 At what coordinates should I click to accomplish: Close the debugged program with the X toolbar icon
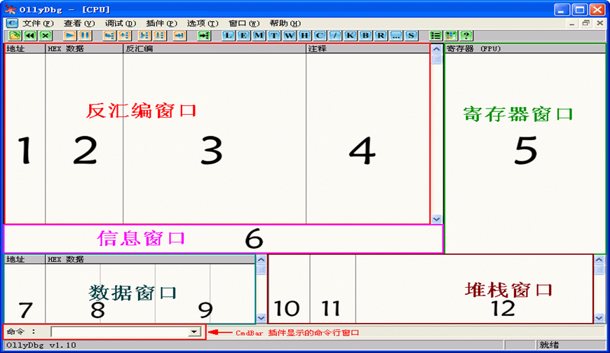point(46,36)
